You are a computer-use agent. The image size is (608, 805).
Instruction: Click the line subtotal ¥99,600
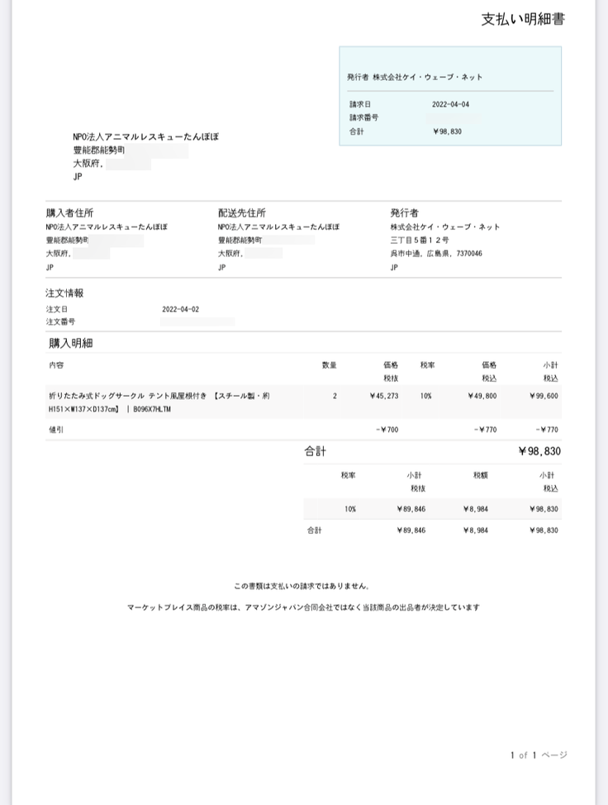[544, 397]
